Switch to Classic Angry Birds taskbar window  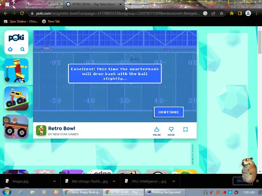83,192
